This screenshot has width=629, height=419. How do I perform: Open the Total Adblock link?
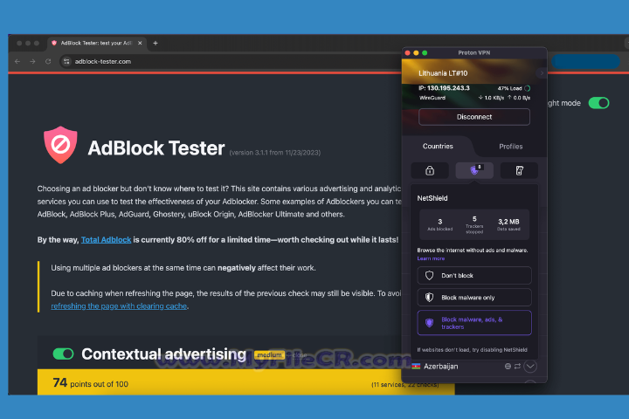(106, 240)
